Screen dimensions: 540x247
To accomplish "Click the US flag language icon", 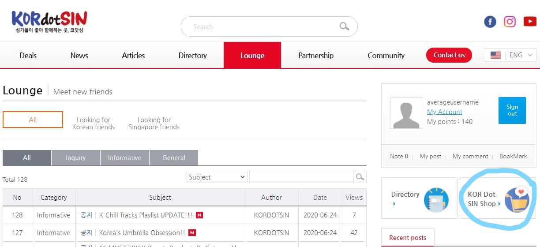I will [495, 55].
